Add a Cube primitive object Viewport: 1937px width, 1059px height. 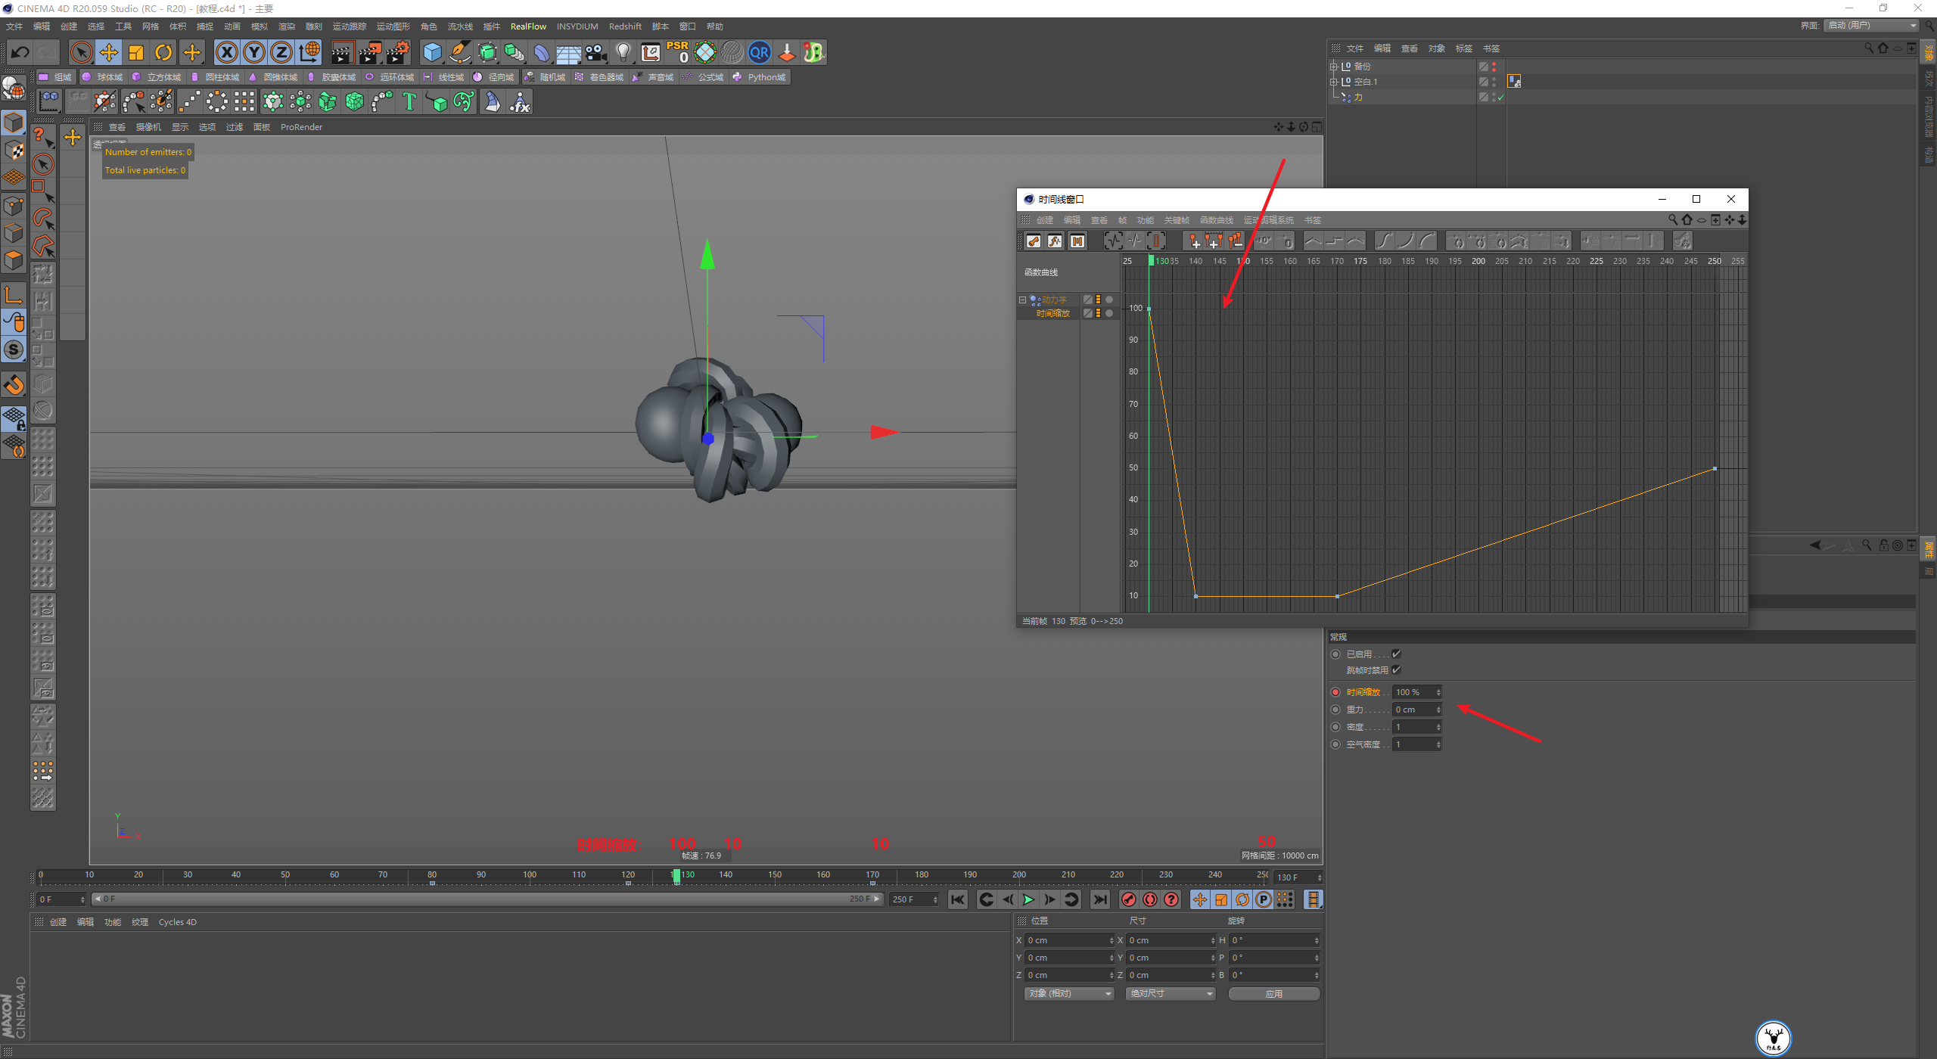(x=432, y=52)
